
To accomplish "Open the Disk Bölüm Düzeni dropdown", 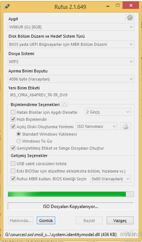I will click(71, 44).
